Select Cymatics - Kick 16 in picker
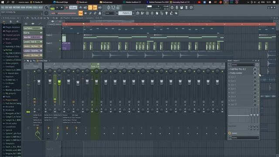The height and width of the screenshot is (157, 279). pos(33,42)
